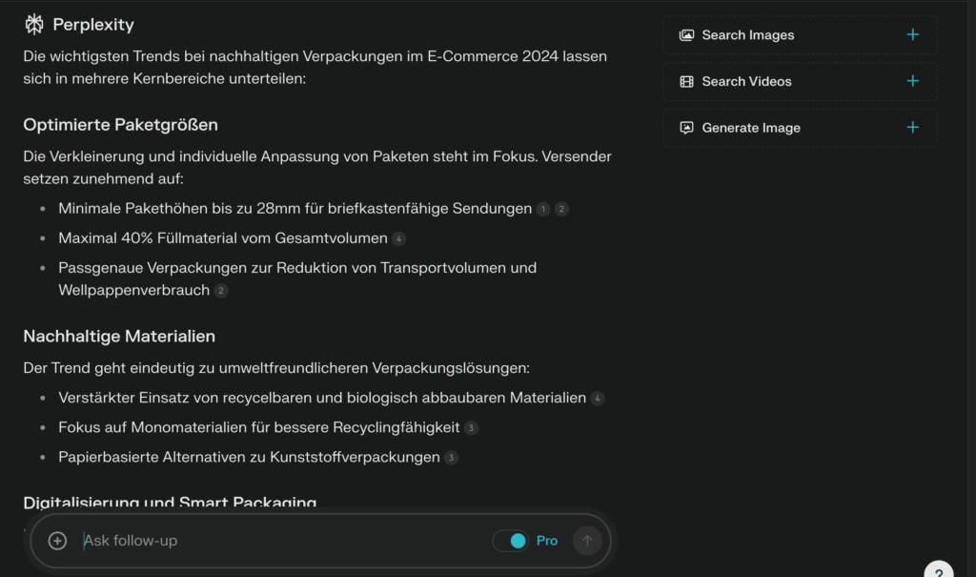Viewport: 976px width, 577px height.
Task: Expand Search Videos with its plus sign
Action: click(x=912, y=81)
